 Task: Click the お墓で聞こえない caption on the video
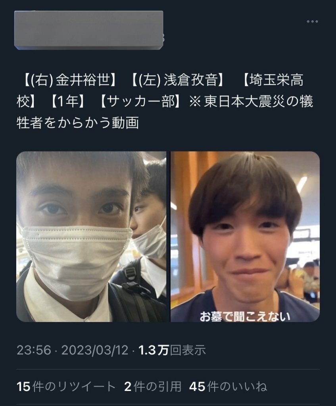(245, 316)
